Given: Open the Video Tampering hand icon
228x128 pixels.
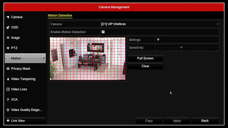Looking at the screenshot, I should (x=8, y=79).
